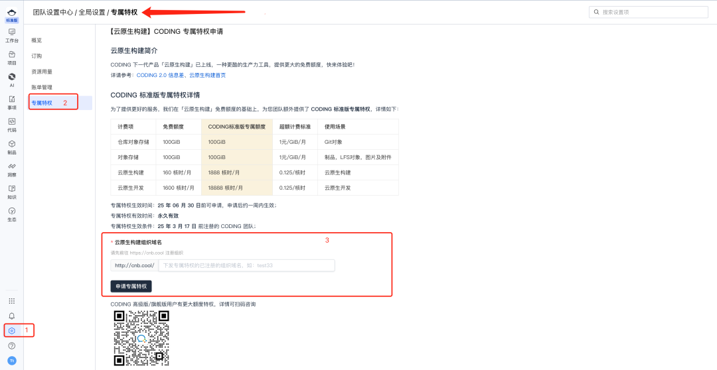717x370 pixels.
Task: Open the settings gear icon
Action: point(12,331)
